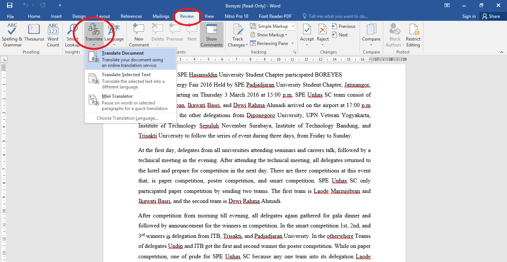Screen dimensions: 507x262
Task: Switch to the Insert tab
Action: [56, 16]
